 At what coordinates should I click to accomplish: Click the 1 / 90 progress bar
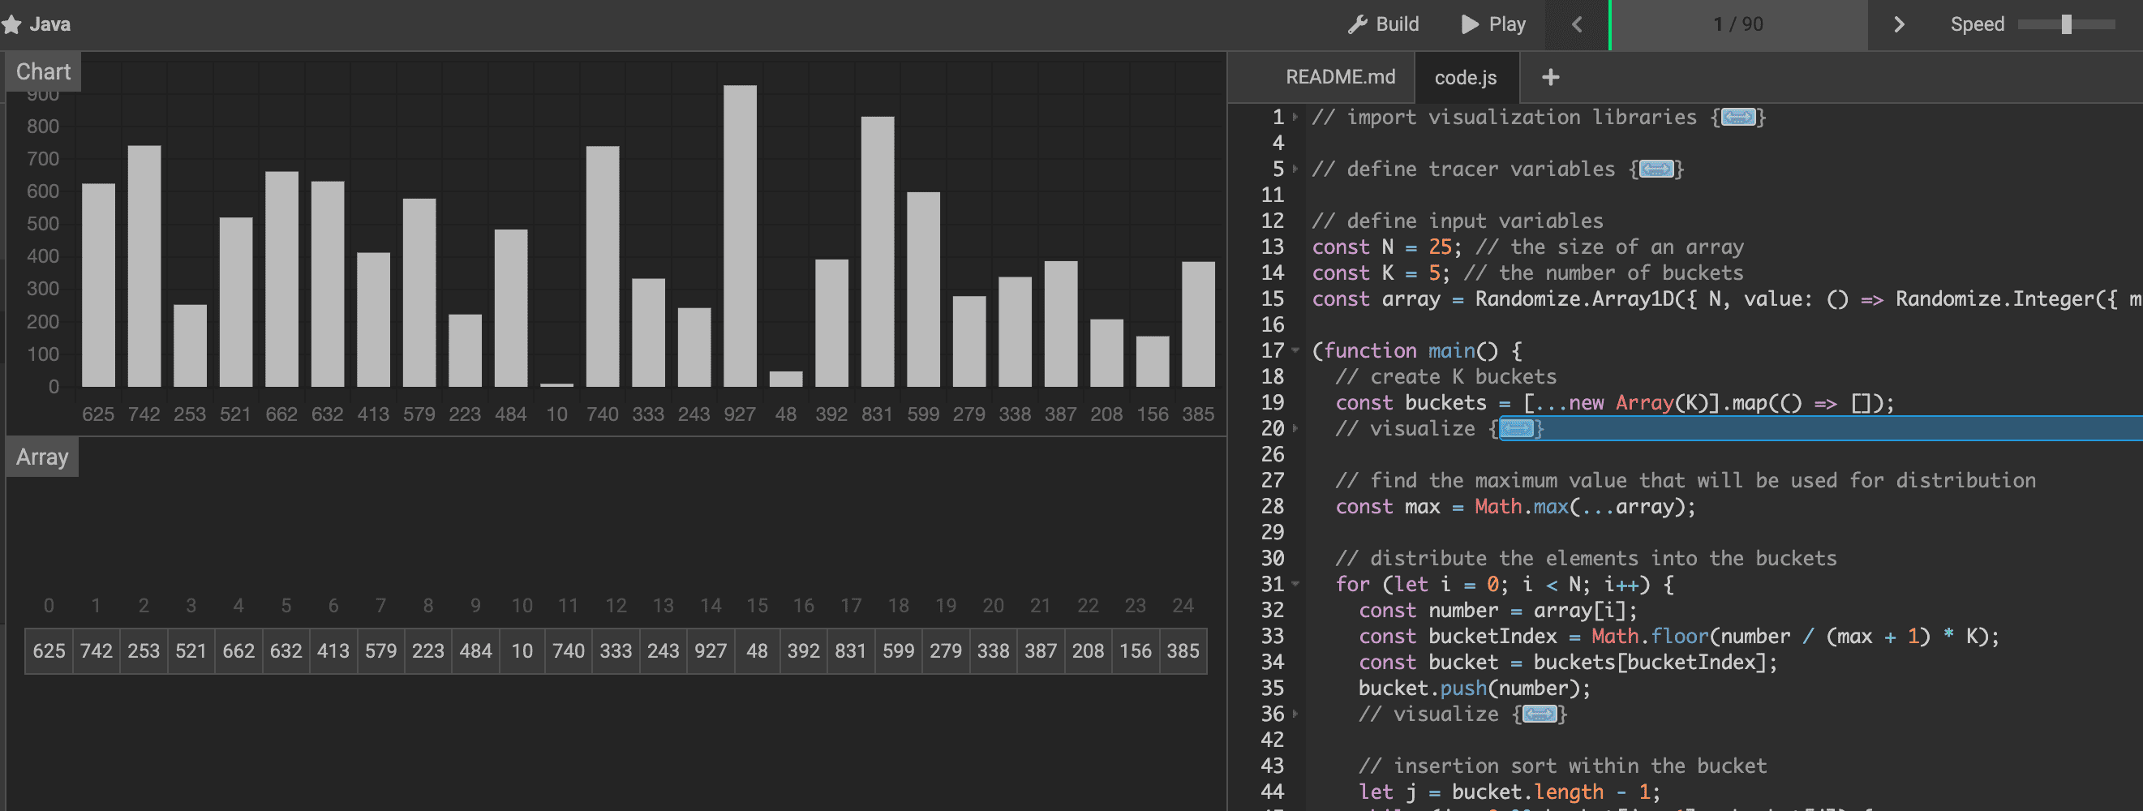point(1739,24)
